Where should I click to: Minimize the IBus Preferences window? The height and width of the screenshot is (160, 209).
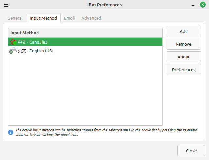(193, 5)
